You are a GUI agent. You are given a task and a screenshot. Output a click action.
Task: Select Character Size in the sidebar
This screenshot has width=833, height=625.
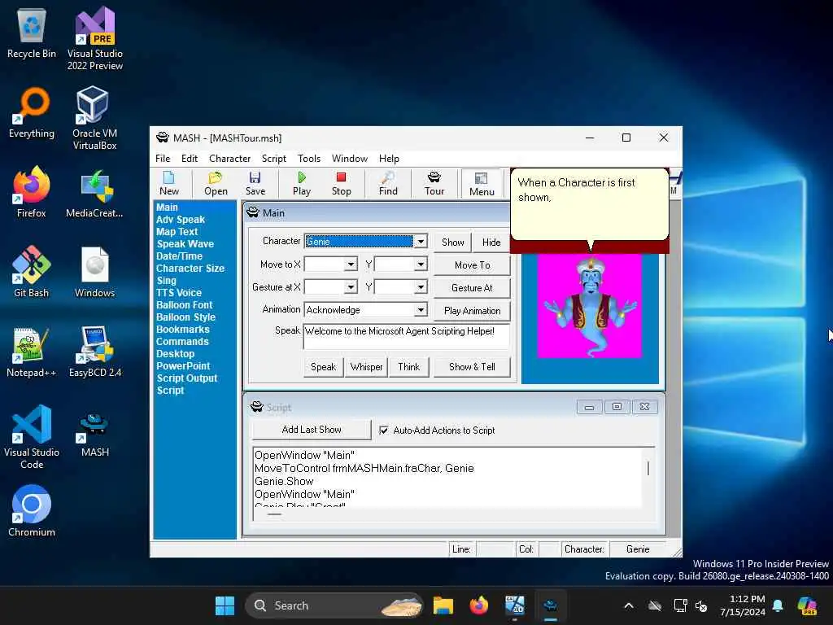coord(190,269)
